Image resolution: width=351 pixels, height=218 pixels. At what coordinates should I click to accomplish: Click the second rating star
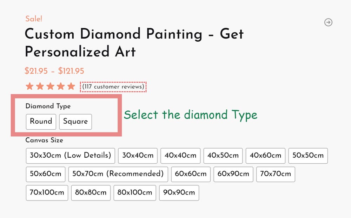pyautogui.click(x=39, y=86)
